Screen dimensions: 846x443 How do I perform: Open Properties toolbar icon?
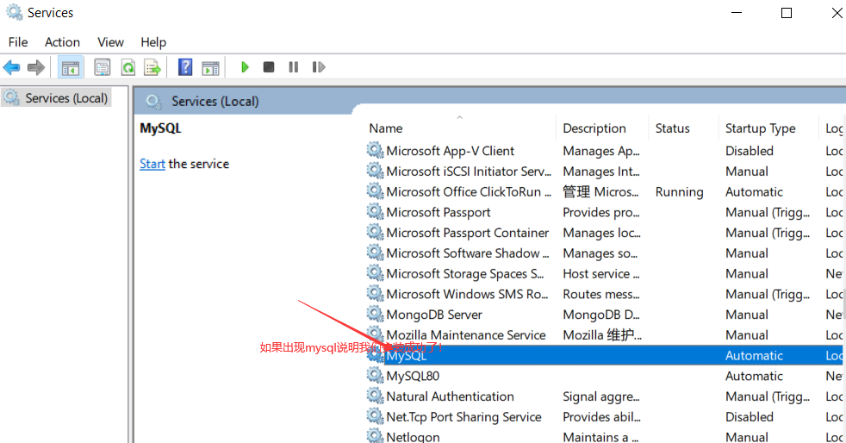(102, 67)
